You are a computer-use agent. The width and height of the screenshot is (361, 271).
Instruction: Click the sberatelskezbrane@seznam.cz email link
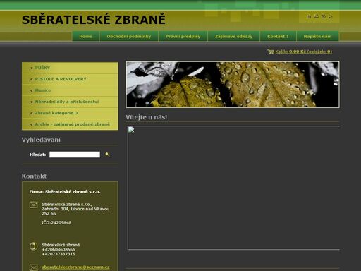coord(75,267)
